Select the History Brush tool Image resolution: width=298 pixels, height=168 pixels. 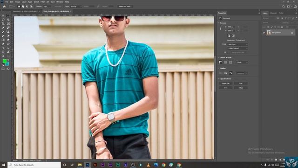3,36
